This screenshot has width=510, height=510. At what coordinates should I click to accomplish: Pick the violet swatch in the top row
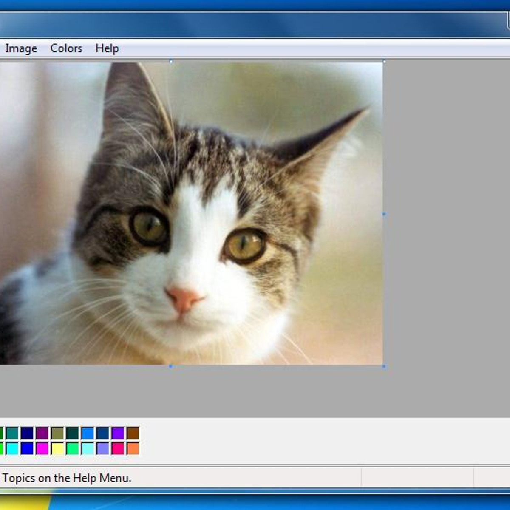click(x=118, y=433)
